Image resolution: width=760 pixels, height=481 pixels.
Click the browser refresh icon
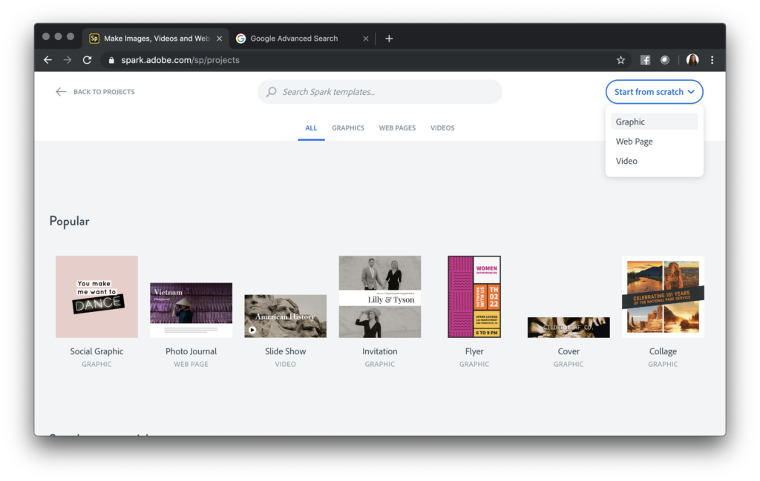click(x=86, y=60)
